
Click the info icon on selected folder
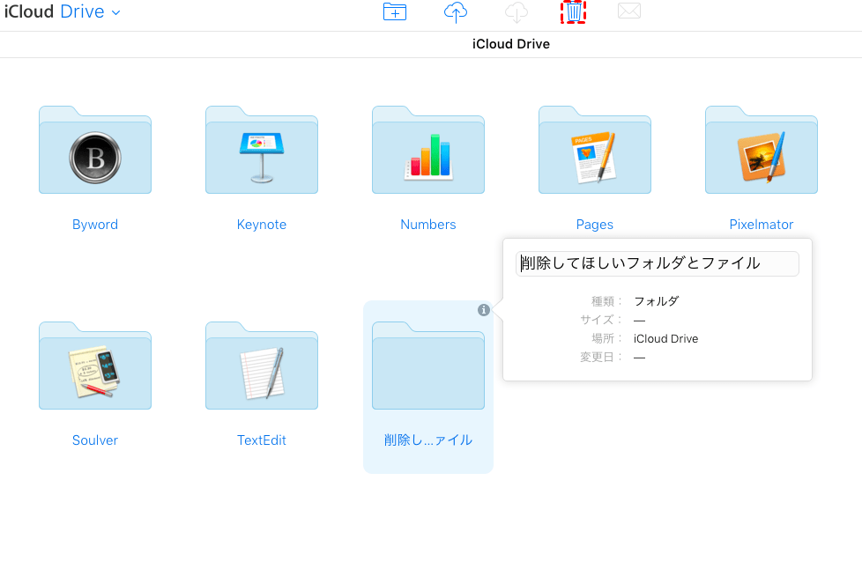tap(484, 310)
